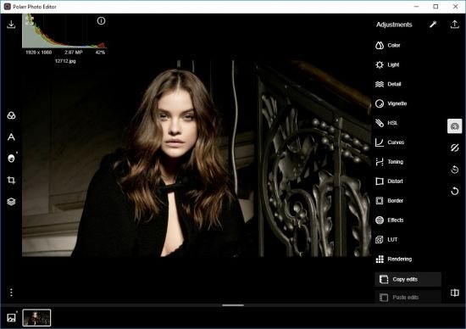The width and height of the screenshot is (466, 329).
Task: Open the HSL adjustment entry
Action: pyautogui.click(x=386, y=123)
